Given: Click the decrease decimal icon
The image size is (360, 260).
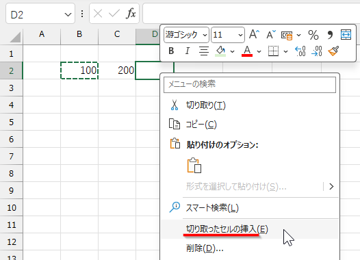Looking at the screenshot, I should (317, 51).
